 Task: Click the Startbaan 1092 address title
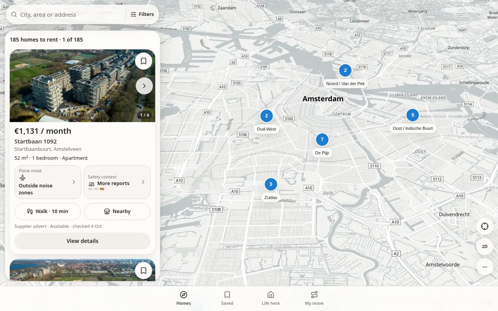tap(36, 141)
